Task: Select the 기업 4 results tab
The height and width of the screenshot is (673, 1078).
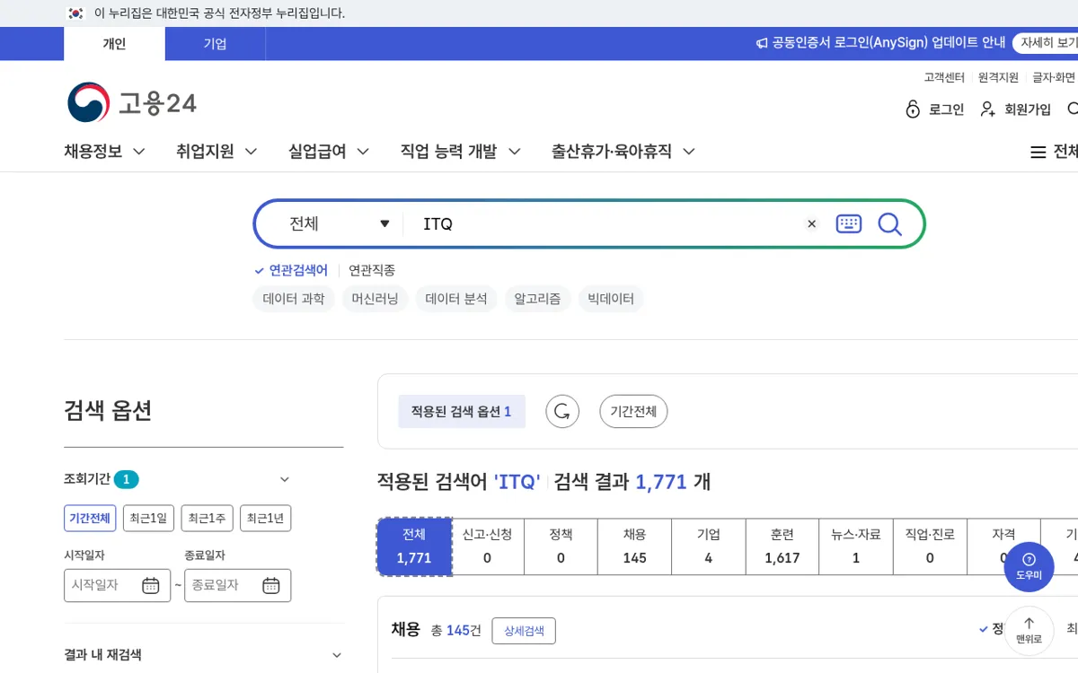Action: 709,546
